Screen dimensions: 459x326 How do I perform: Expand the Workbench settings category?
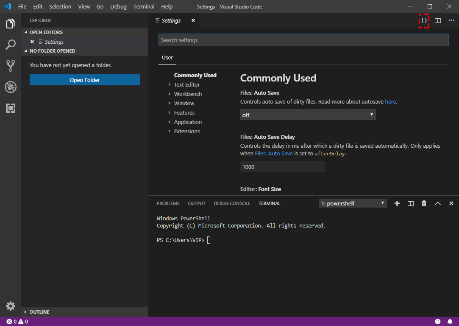click(x=170, y=94)
